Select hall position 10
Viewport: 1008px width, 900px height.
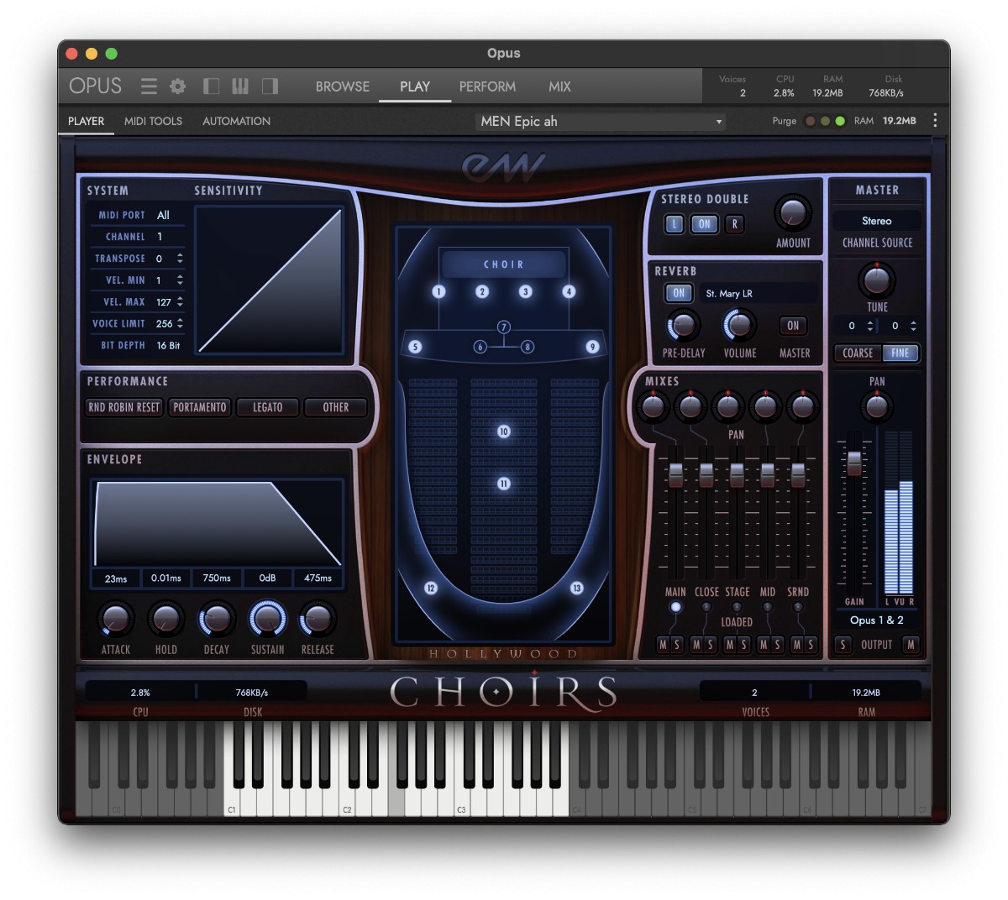(x=504, y=432)
